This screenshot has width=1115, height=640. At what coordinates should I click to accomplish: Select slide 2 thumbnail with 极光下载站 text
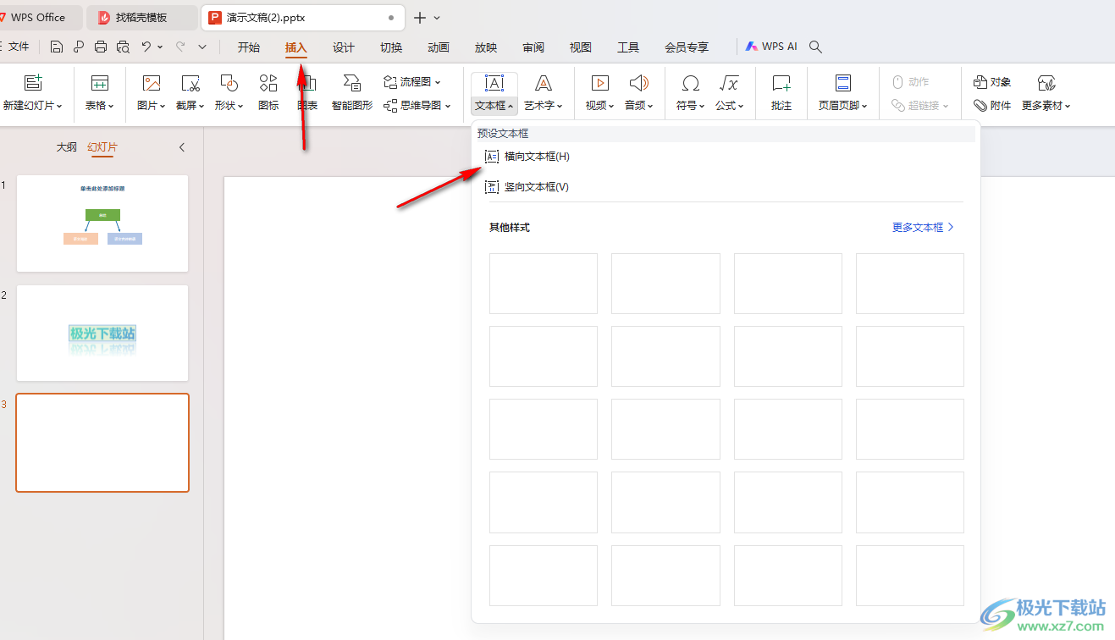102,334
